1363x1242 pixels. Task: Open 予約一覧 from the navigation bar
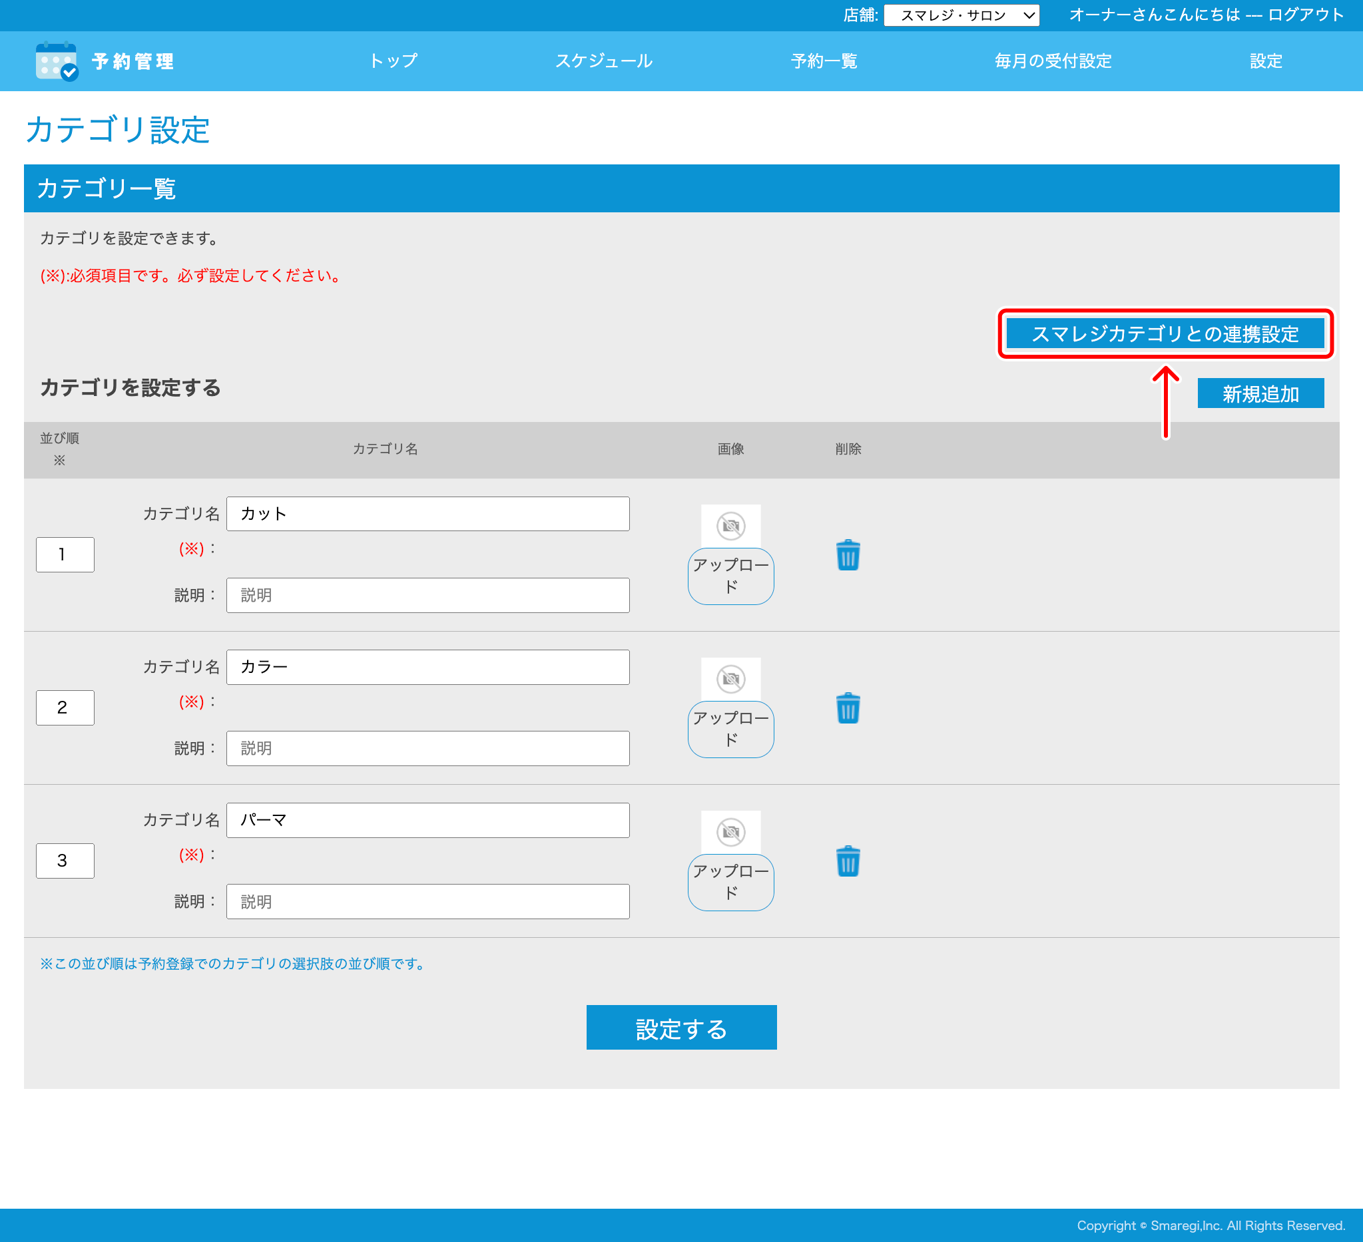824,61
